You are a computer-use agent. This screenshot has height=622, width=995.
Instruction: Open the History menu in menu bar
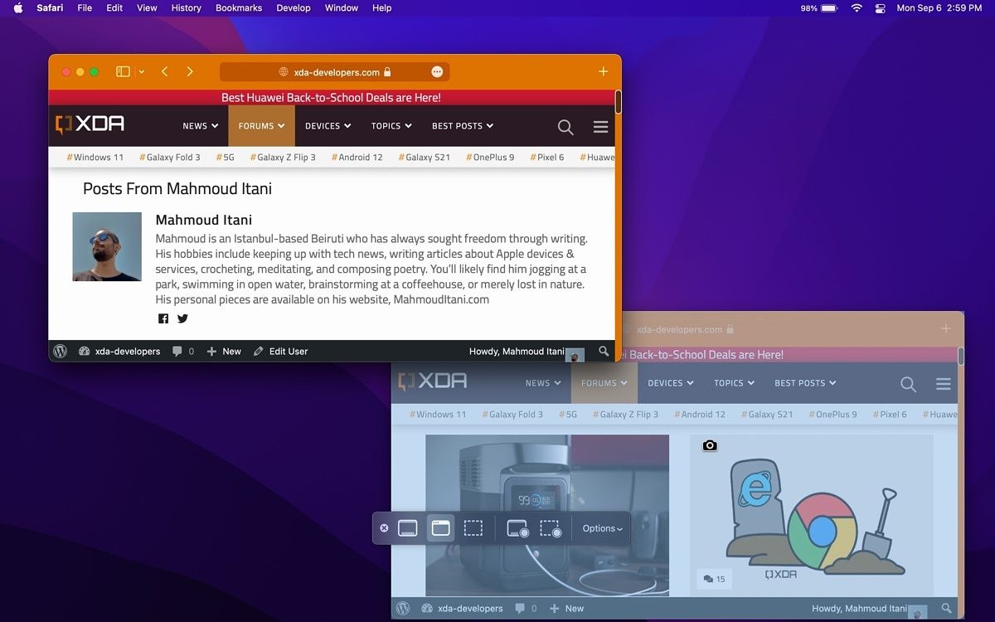186,7
